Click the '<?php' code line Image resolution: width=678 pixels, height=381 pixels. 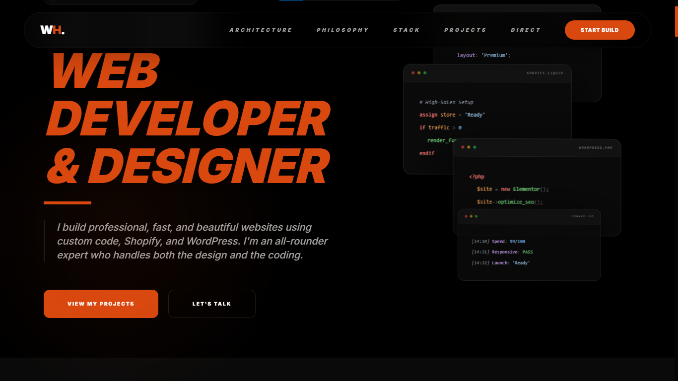click(x=476, y=177)
